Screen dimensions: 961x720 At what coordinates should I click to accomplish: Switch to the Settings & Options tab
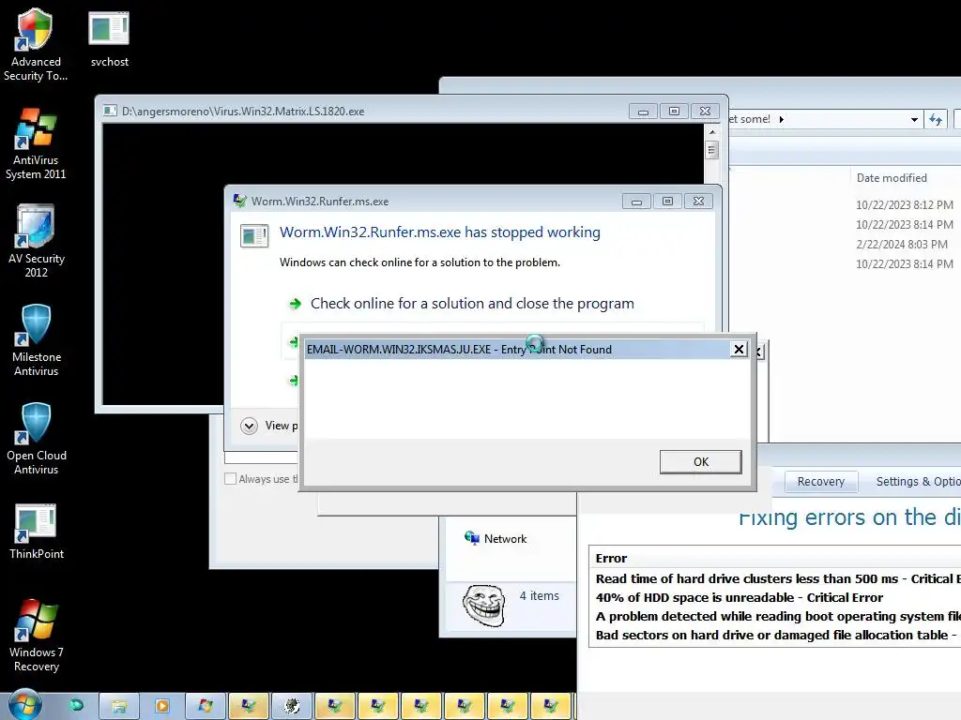[x=918, y=482]
